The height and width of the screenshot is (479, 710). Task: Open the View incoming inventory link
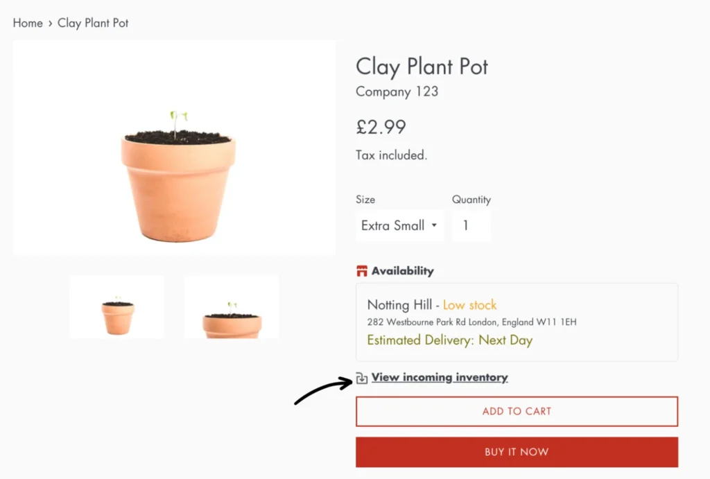440,378
